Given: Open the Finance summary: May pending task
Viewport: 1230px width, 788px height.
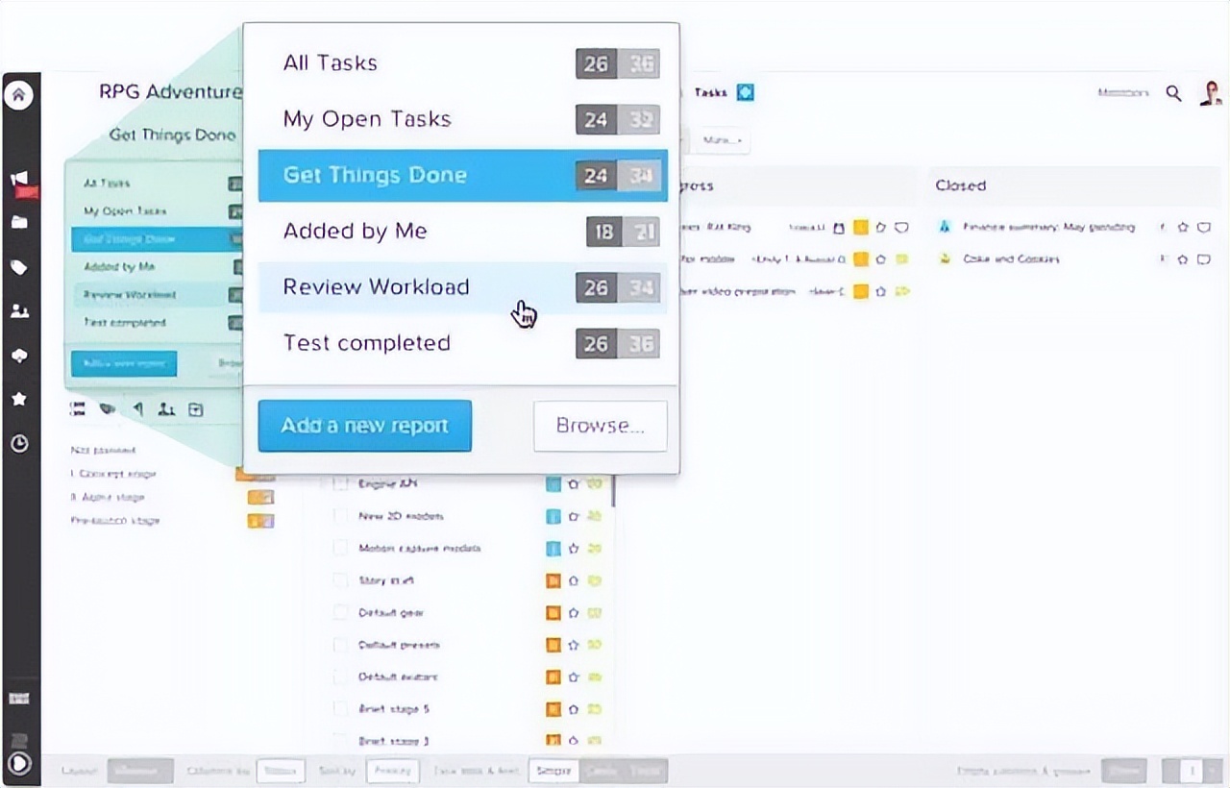Looking at the screenshot, I should coord(1048,228).
